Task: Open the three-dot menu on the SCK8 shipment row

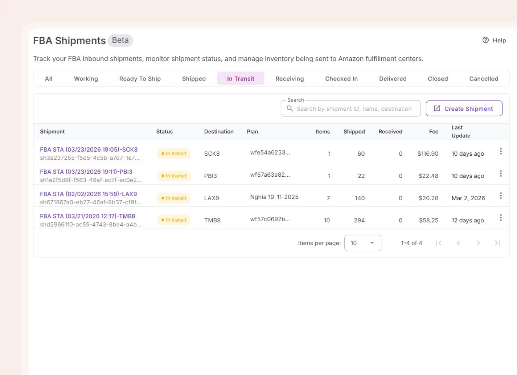Action: pos(501,151)
